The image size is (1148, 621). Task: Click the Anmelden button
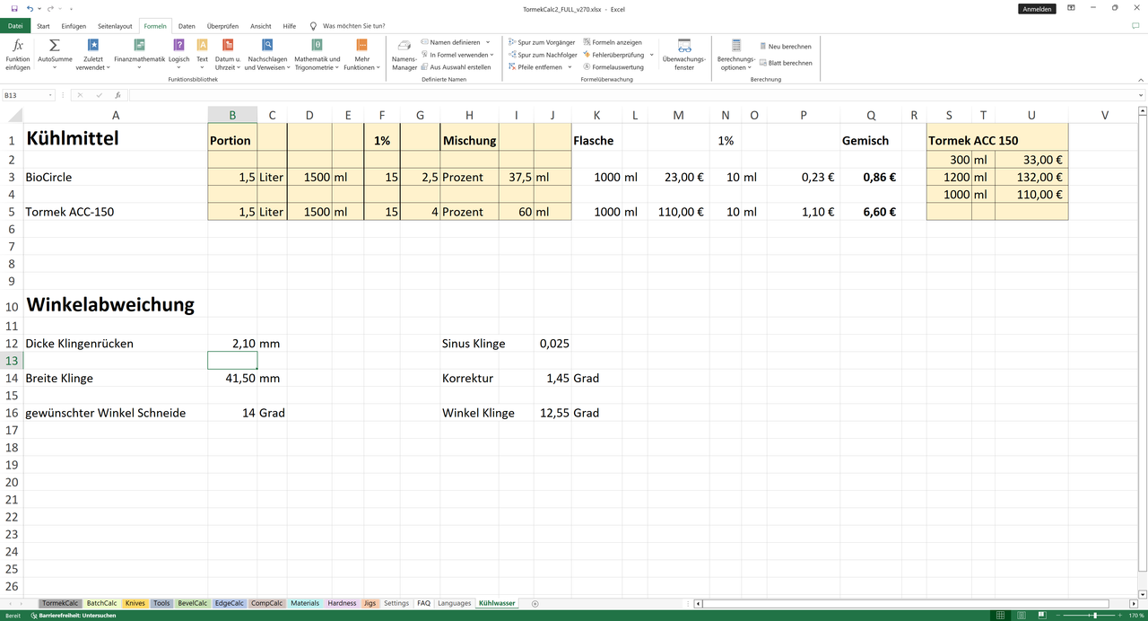(1037, 9)
